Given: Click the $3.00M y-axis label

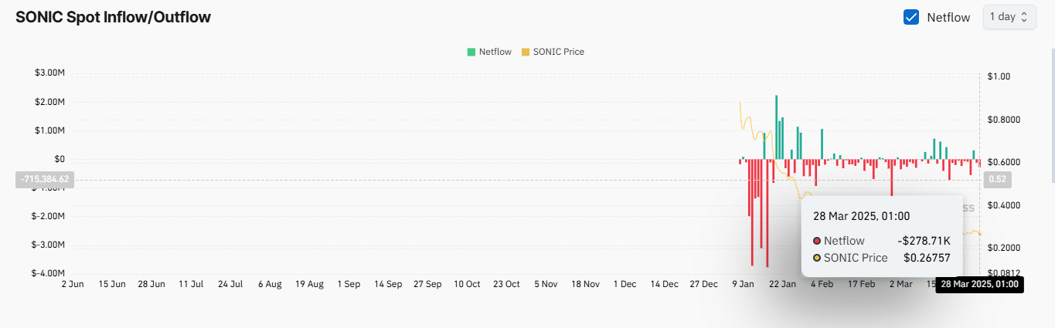Looking at the screenshot, I should (49, 73).
